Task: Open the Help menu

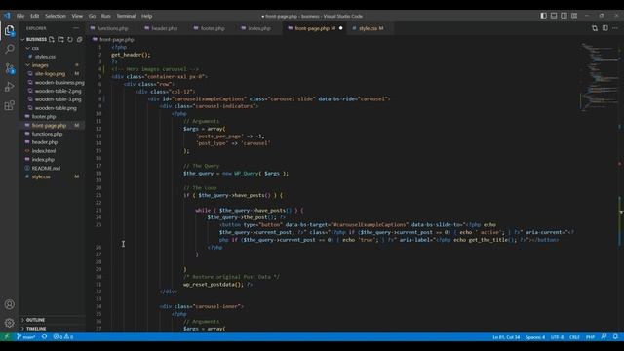Action: click(x=147, y=16)
